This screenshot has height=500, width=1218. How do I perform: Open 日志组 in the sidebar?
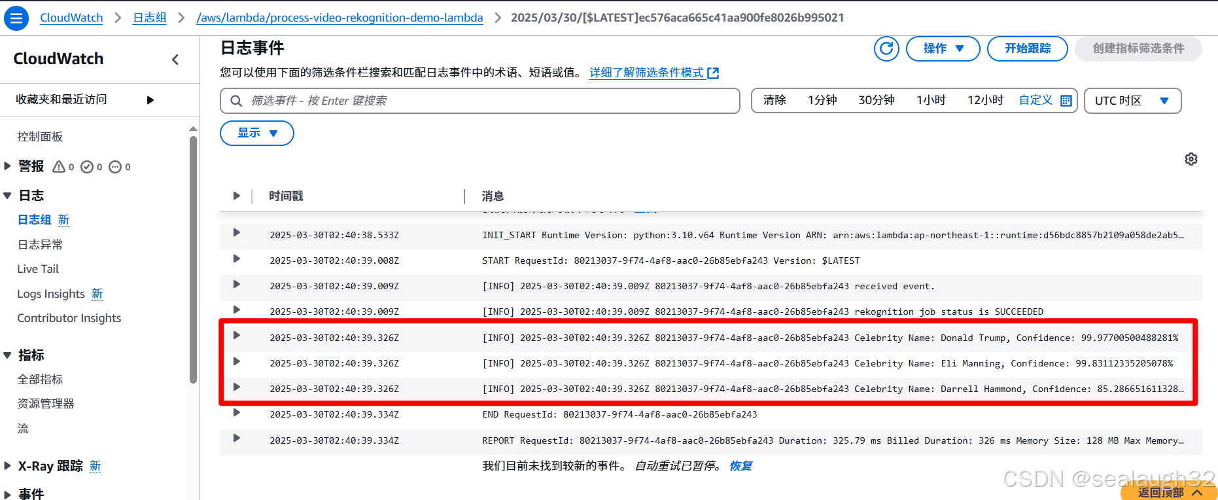(x=34, y=220)
